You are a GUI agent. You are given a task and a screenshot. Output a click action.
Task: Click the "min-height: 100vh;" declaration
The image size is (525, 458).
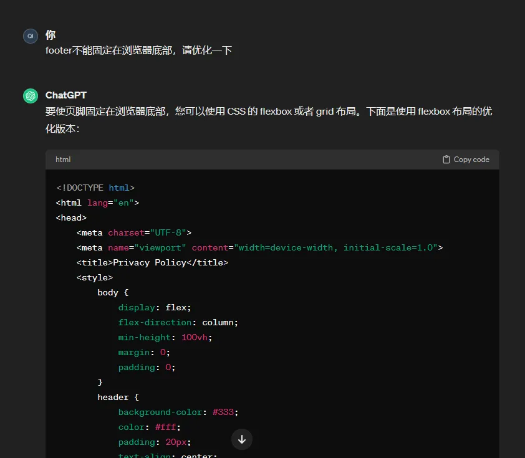(x=170, y=337)
